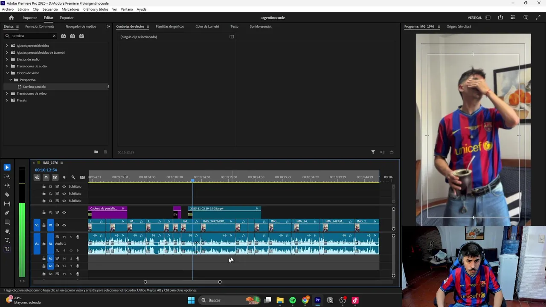The height and width of the screenshot is (307, 546).
Task: Toggle visibility of subtitle track C3
Action: click(64, 186)
